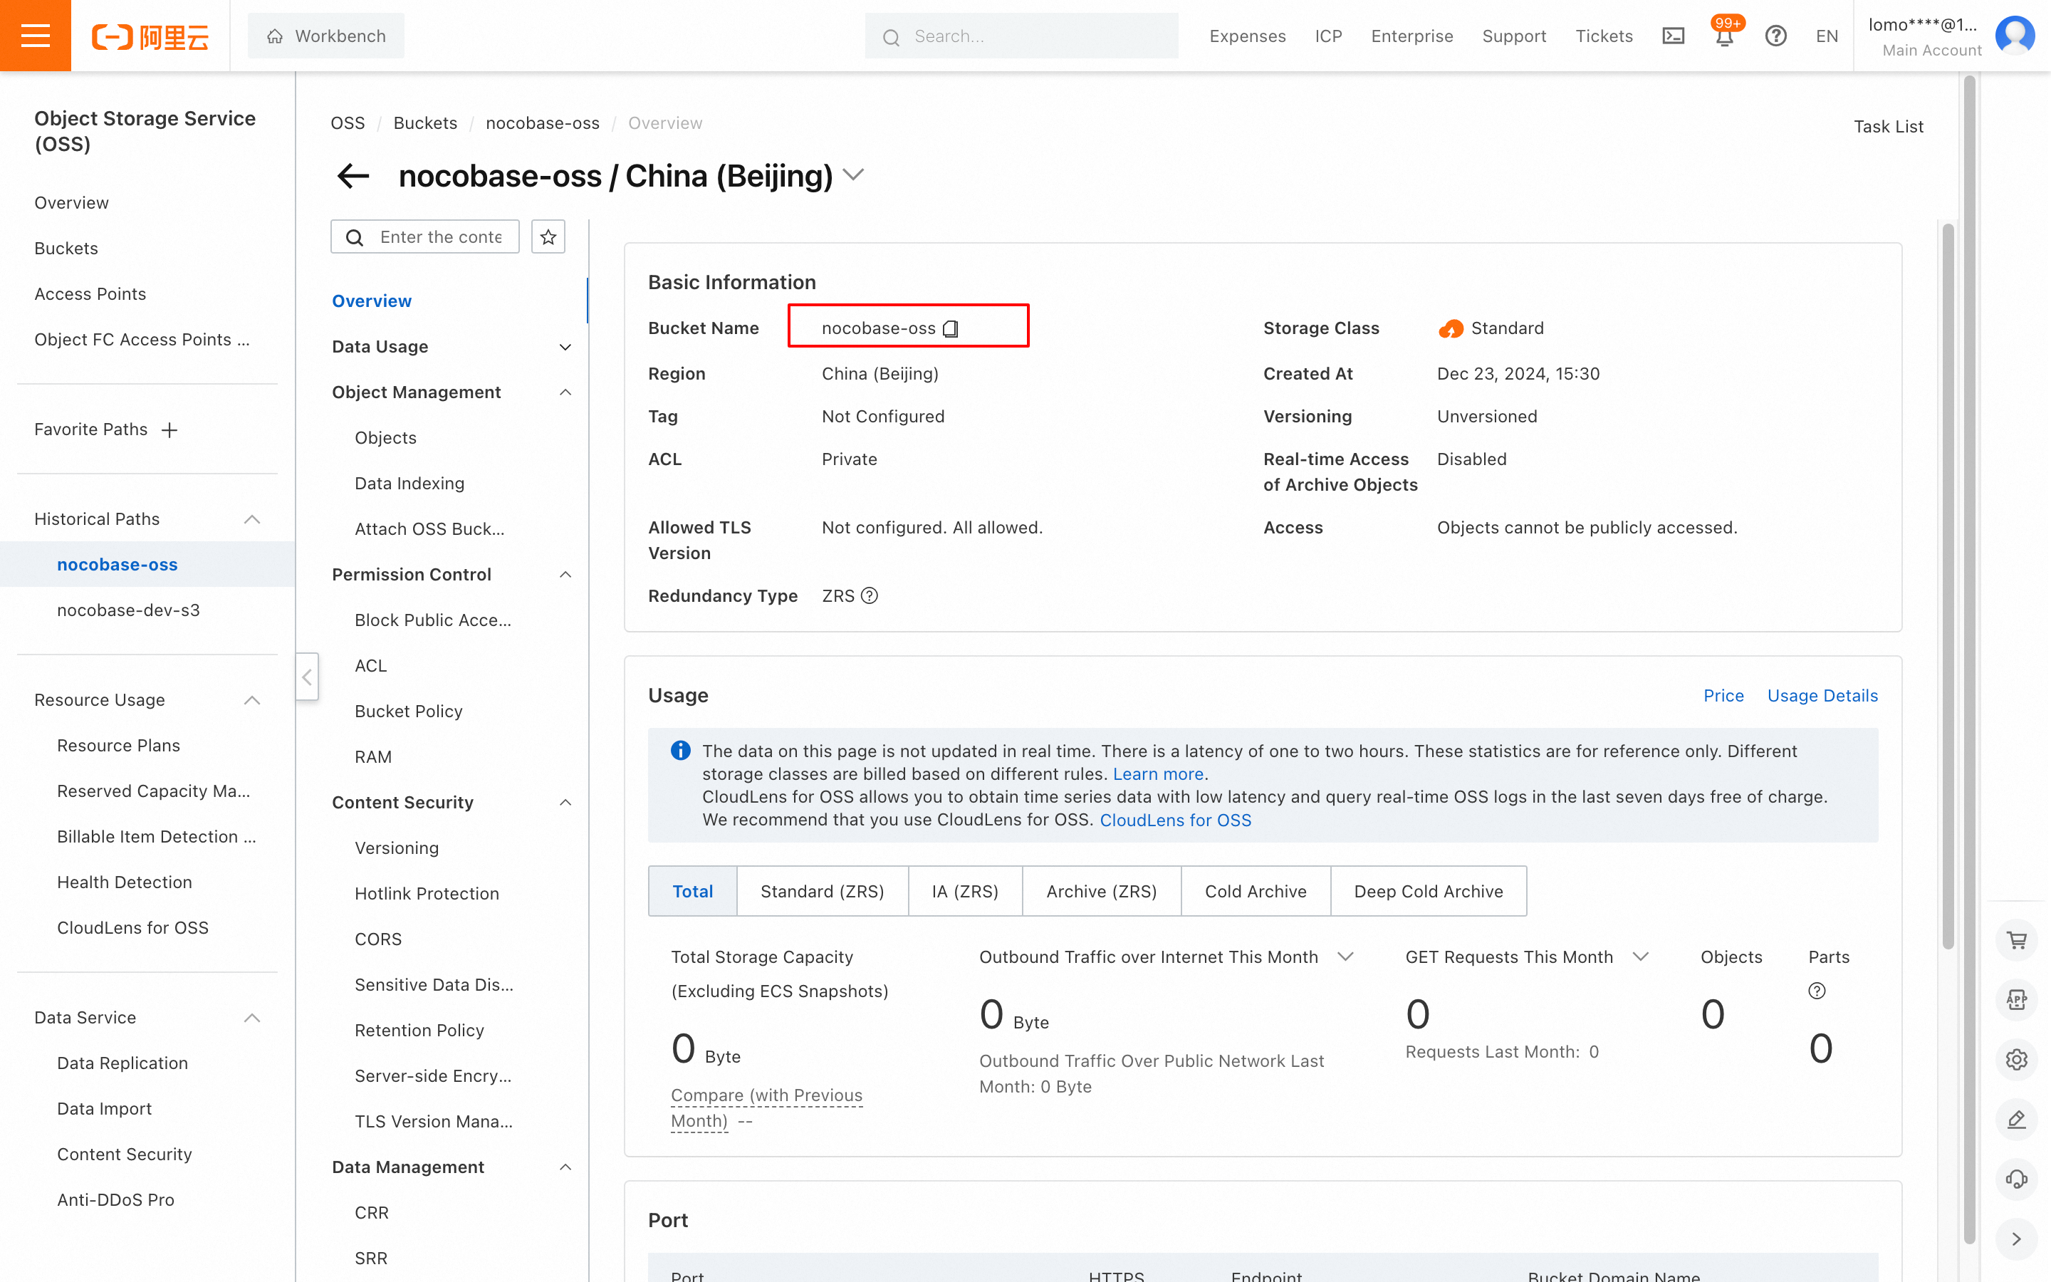Screen dimensions: 2051x1282
Task: Click the back arrow beside bucket title
Action: (353, 177)
